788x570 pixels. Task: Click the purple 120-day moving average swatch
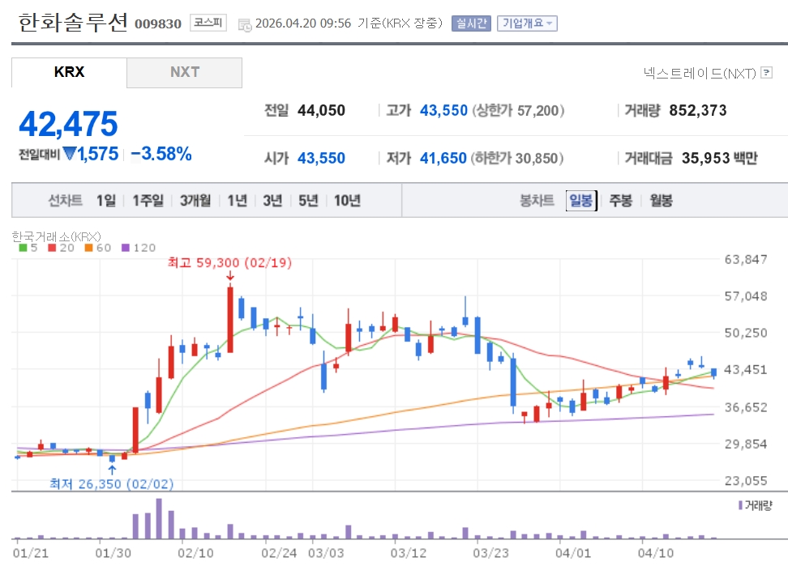click(125, 248)
